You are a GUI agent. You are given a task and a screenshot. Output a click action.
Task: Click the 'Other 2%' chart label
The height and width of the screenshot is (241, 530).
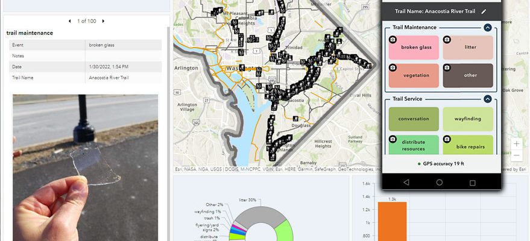[x=214, y=205]
